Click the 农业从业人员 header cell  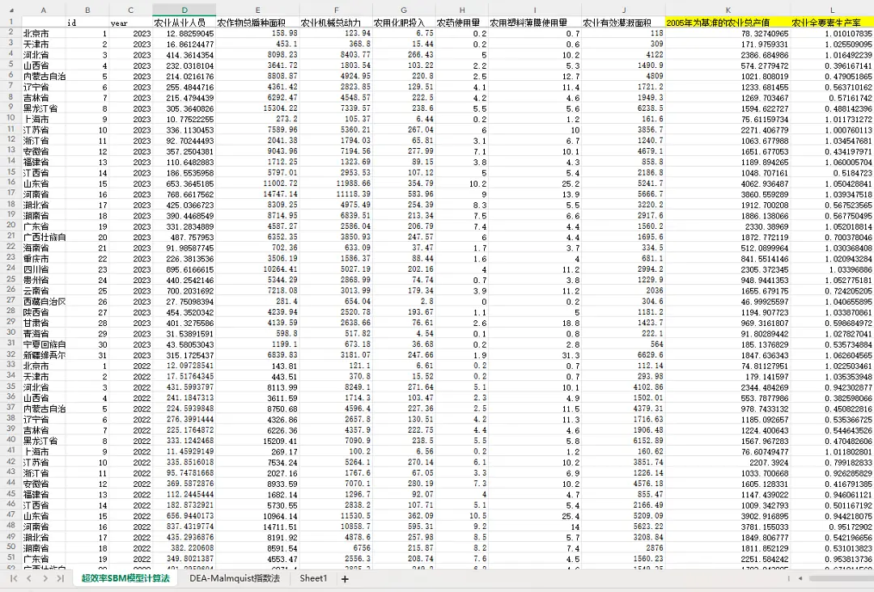tap(185, 23)
